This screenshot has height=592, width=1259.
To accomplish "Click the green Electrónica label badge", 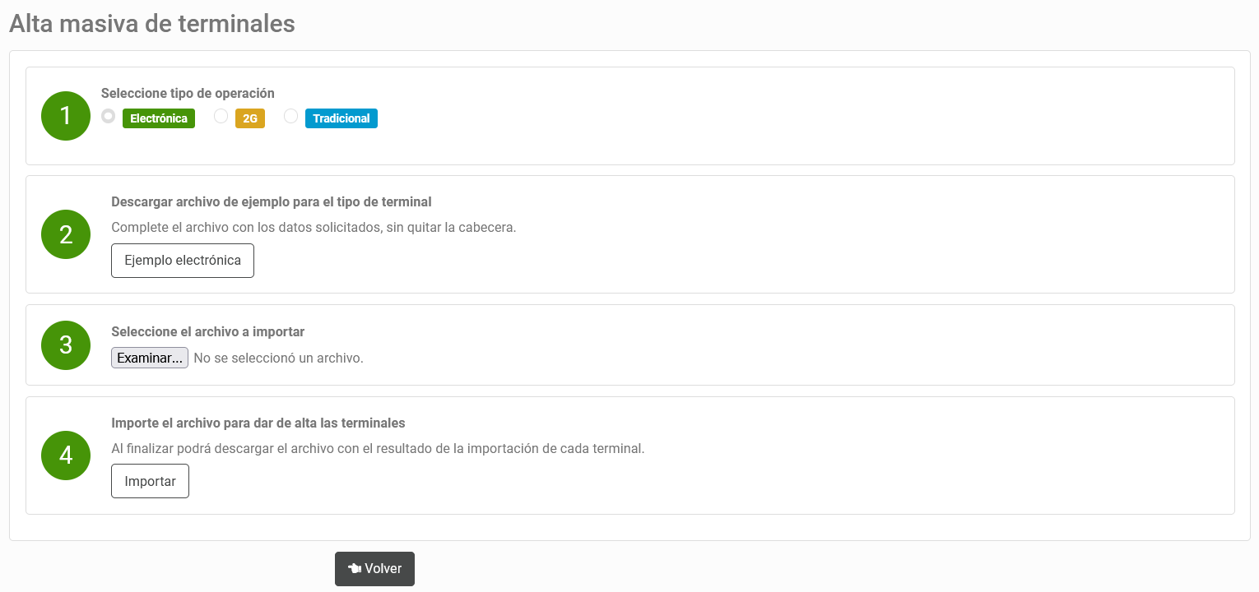I will [159, 118].
